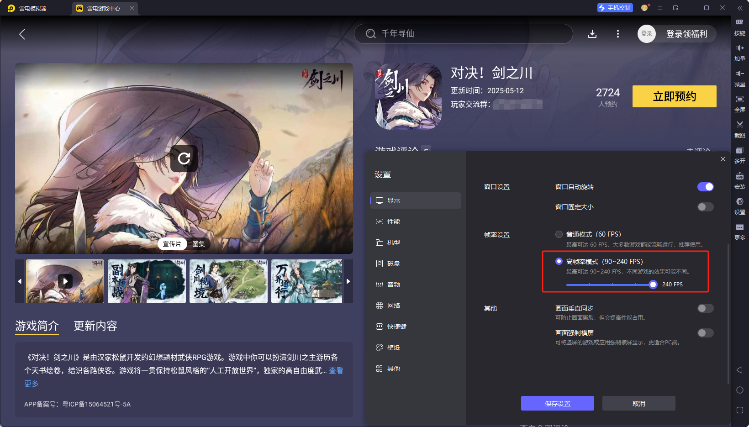Go back using the left arrow icon
The image size is (749, 427).
click(x=22, y=34)
